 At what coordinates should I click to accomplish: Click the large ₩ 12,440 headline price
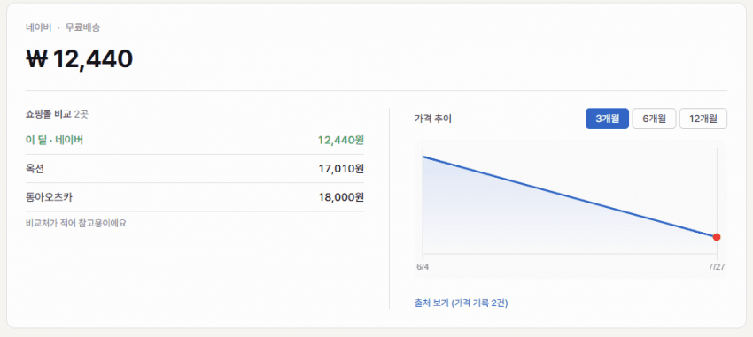coord(79,59)
